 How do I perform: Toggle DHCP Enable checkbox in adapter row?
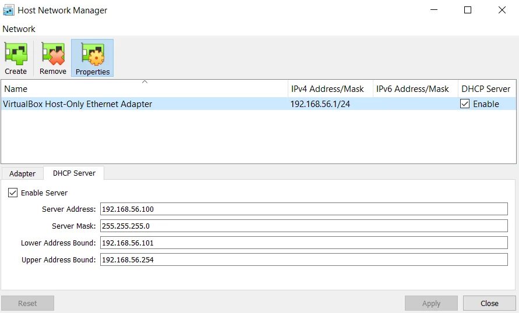(465, 104)
